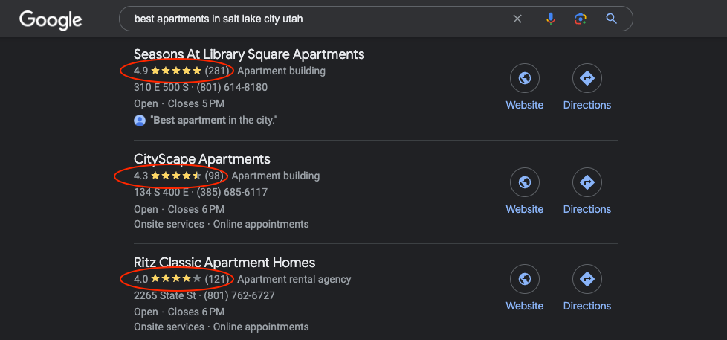Image resolution: width=727 pixels, height=340 pixels.
Task: Click the reviewer avatar under Seasons listing
Action: [x=140, y=121]
